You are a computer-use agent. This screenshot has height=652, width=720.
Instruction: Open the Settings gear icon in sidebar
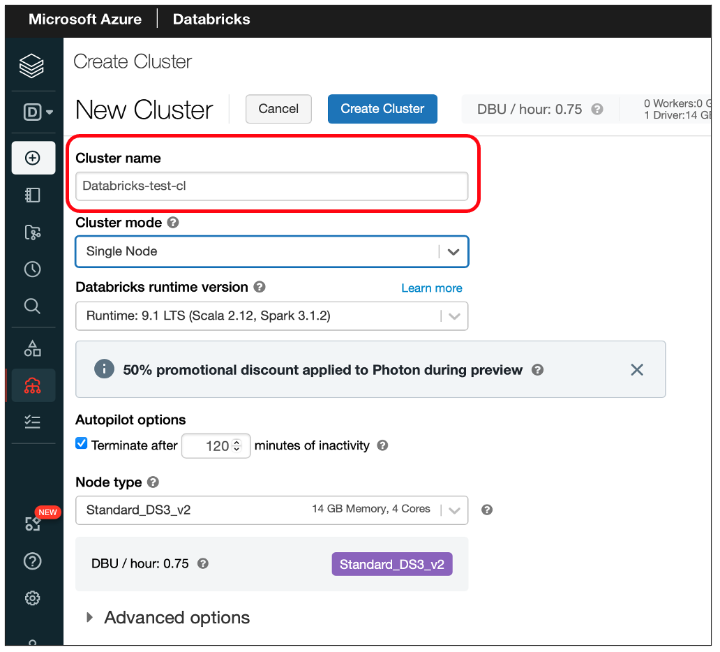33,598
